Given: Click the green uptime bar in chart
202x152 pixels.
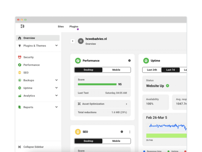Looking at the screenshot, I should click(166, 136).
